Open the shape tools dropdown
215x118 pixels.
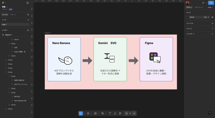(98, 113)
